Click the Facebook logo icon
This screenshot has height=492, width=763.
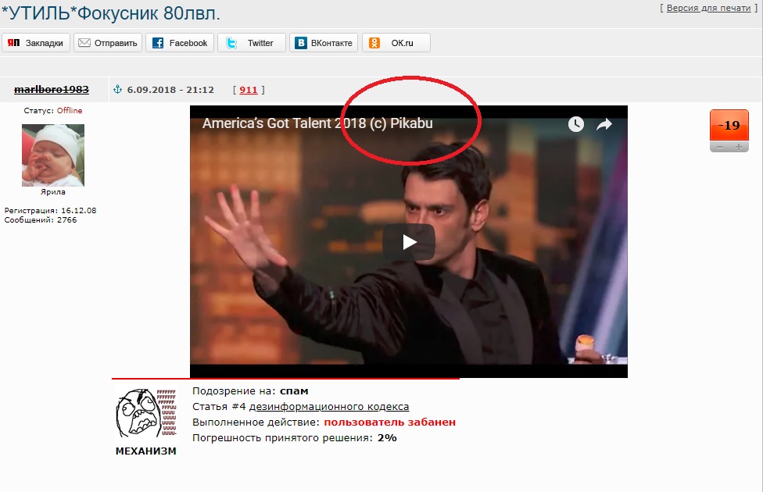158,43
